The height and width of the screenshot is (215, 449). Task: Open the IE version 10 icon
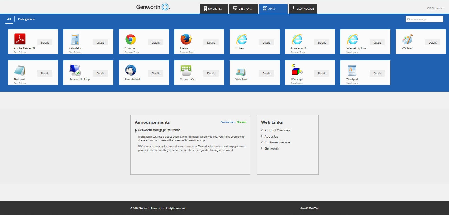coord(297,39)
